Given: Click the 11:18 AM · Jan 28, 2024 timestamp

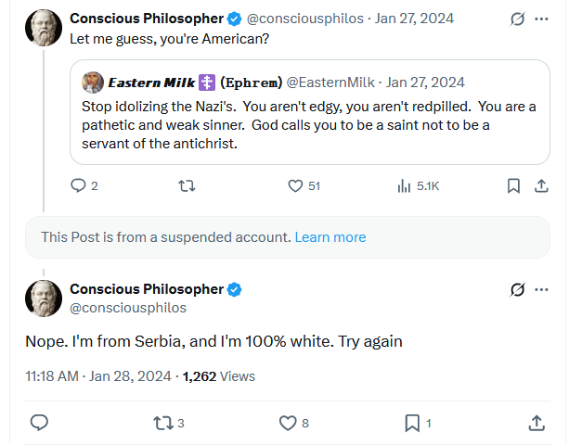Looking at the screenshot, I should [98, 376].
